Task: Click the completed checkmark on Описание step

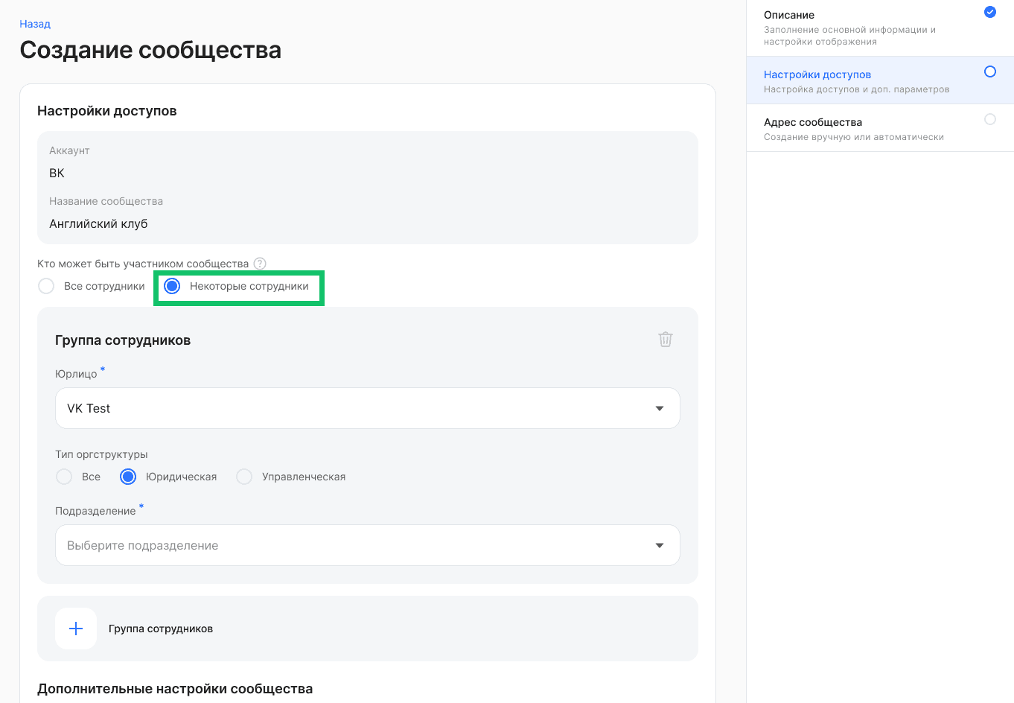Action: tap(990, 12)
